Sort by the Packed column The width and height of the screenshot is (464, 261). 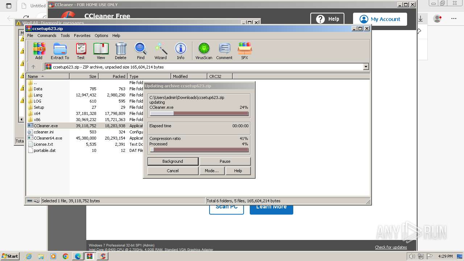[113, 76]
